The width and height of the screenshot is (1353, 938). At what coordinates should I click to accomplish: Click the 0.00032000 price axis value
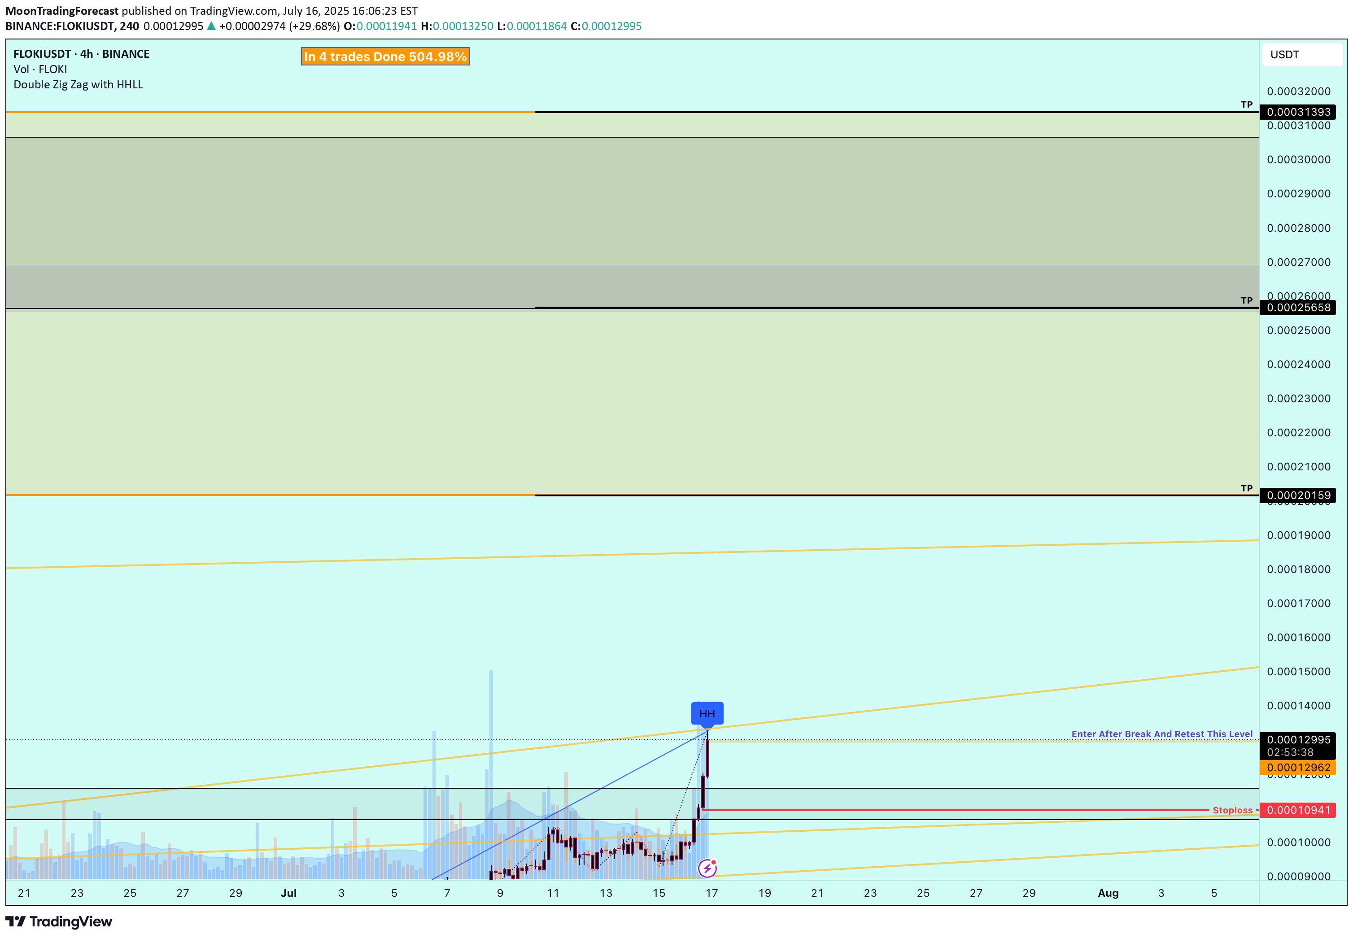click(1298, 91)
